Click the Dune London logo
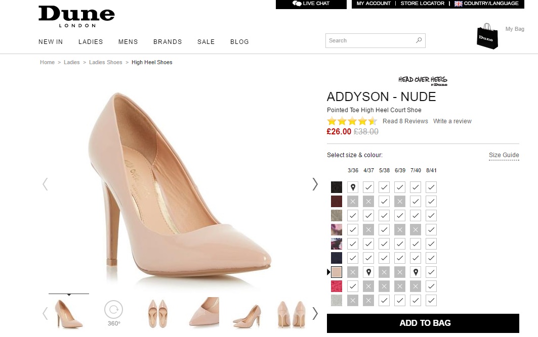This screenshot has height=337, width=538. pyautogui.click(x=76, y=16)
